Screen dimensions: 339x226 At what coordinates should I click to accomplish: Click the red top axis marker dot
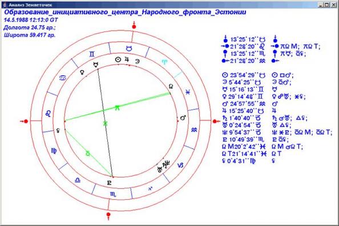(x=134, y=27)
